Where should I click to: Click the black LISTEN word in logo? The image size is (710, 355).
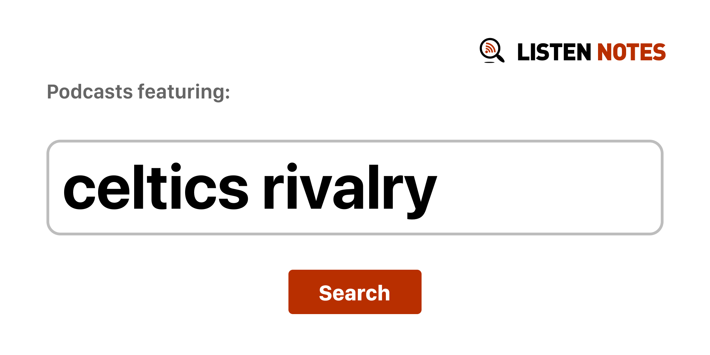click(x=554, y=52)
